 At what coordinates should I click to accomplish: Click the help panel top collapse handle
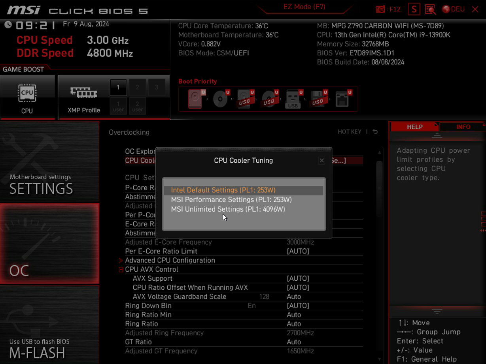(437, 135)
